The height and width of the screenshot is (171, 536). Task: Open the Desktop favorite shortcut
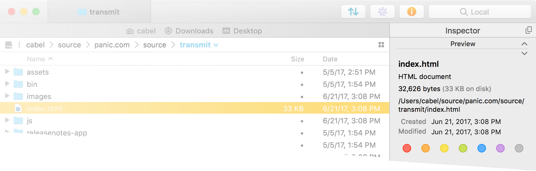click(x=242, y=31)
